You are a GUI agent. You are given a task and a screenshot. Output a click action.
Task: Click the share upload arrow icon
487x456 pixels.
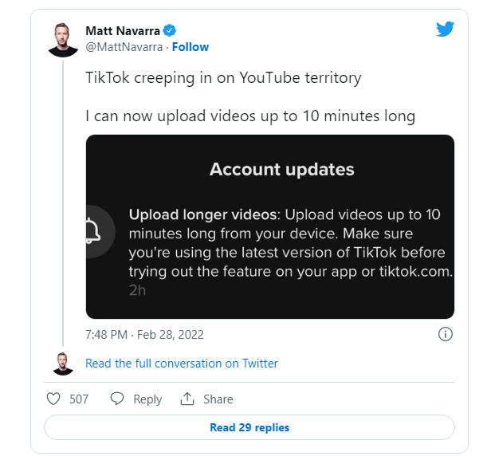coord(187,399)
